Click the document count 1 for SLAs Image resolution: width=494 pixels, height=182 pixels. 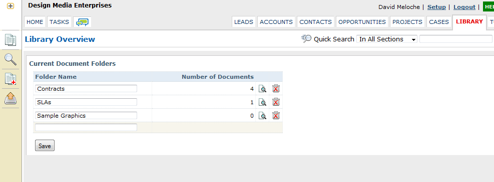[252, 102]
